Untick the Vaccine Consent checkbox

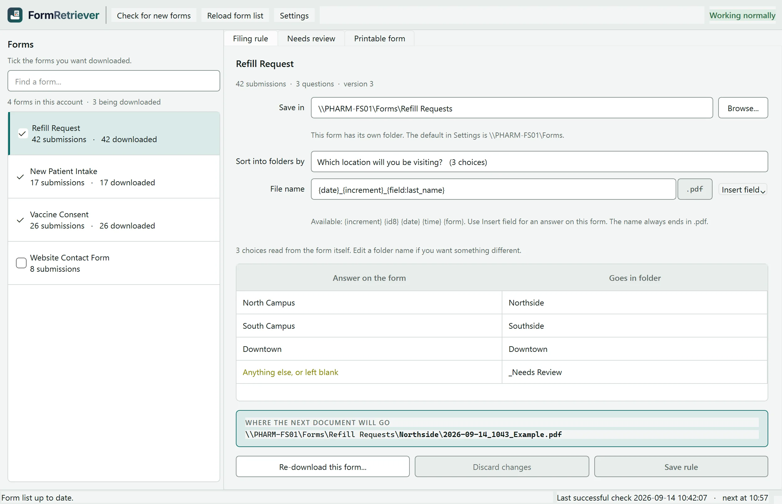tap(20, 220)
